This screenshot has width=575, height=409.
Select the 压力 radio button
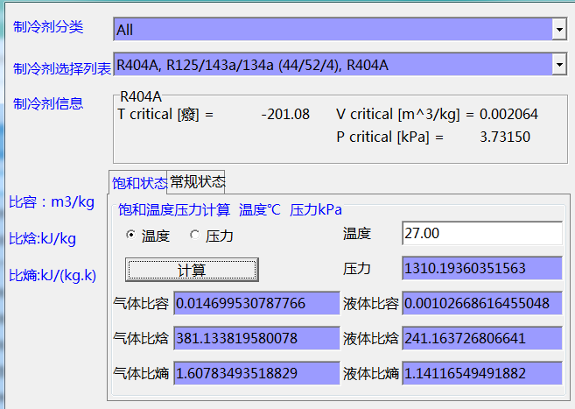194,236
